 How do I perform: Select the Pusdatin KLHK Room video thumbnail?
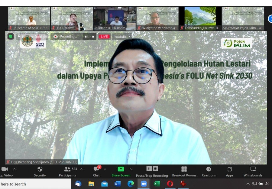pos(114,18)
